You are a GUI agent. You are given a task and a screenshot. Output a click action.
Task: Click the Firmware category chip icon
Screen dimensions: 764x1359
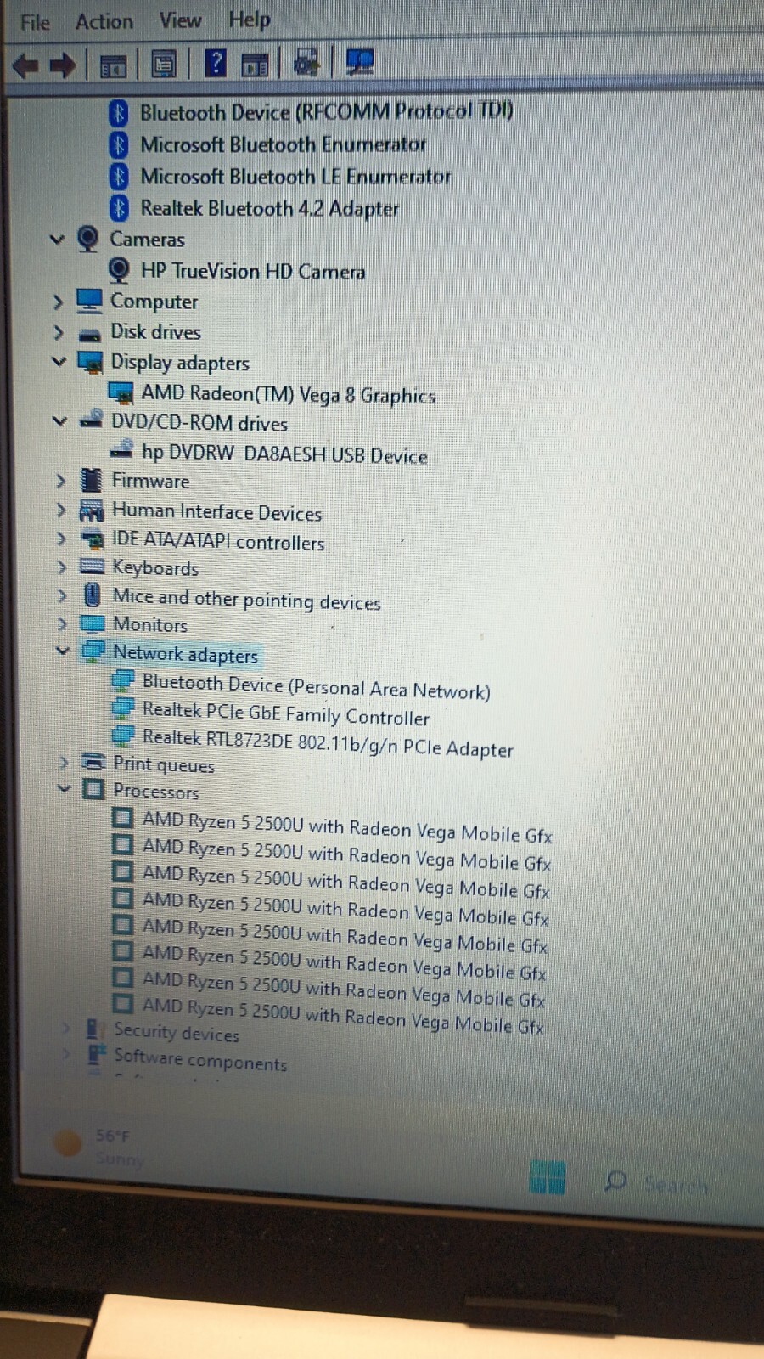coord(91,481)
